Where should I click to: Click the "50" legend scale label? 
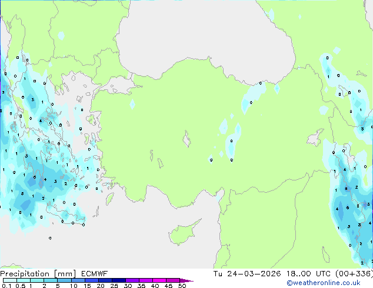182,286
